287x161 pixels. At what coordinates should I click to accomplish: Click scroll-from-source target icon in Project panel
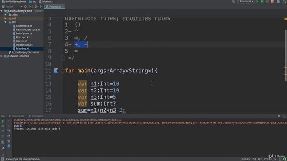point(26,7)
